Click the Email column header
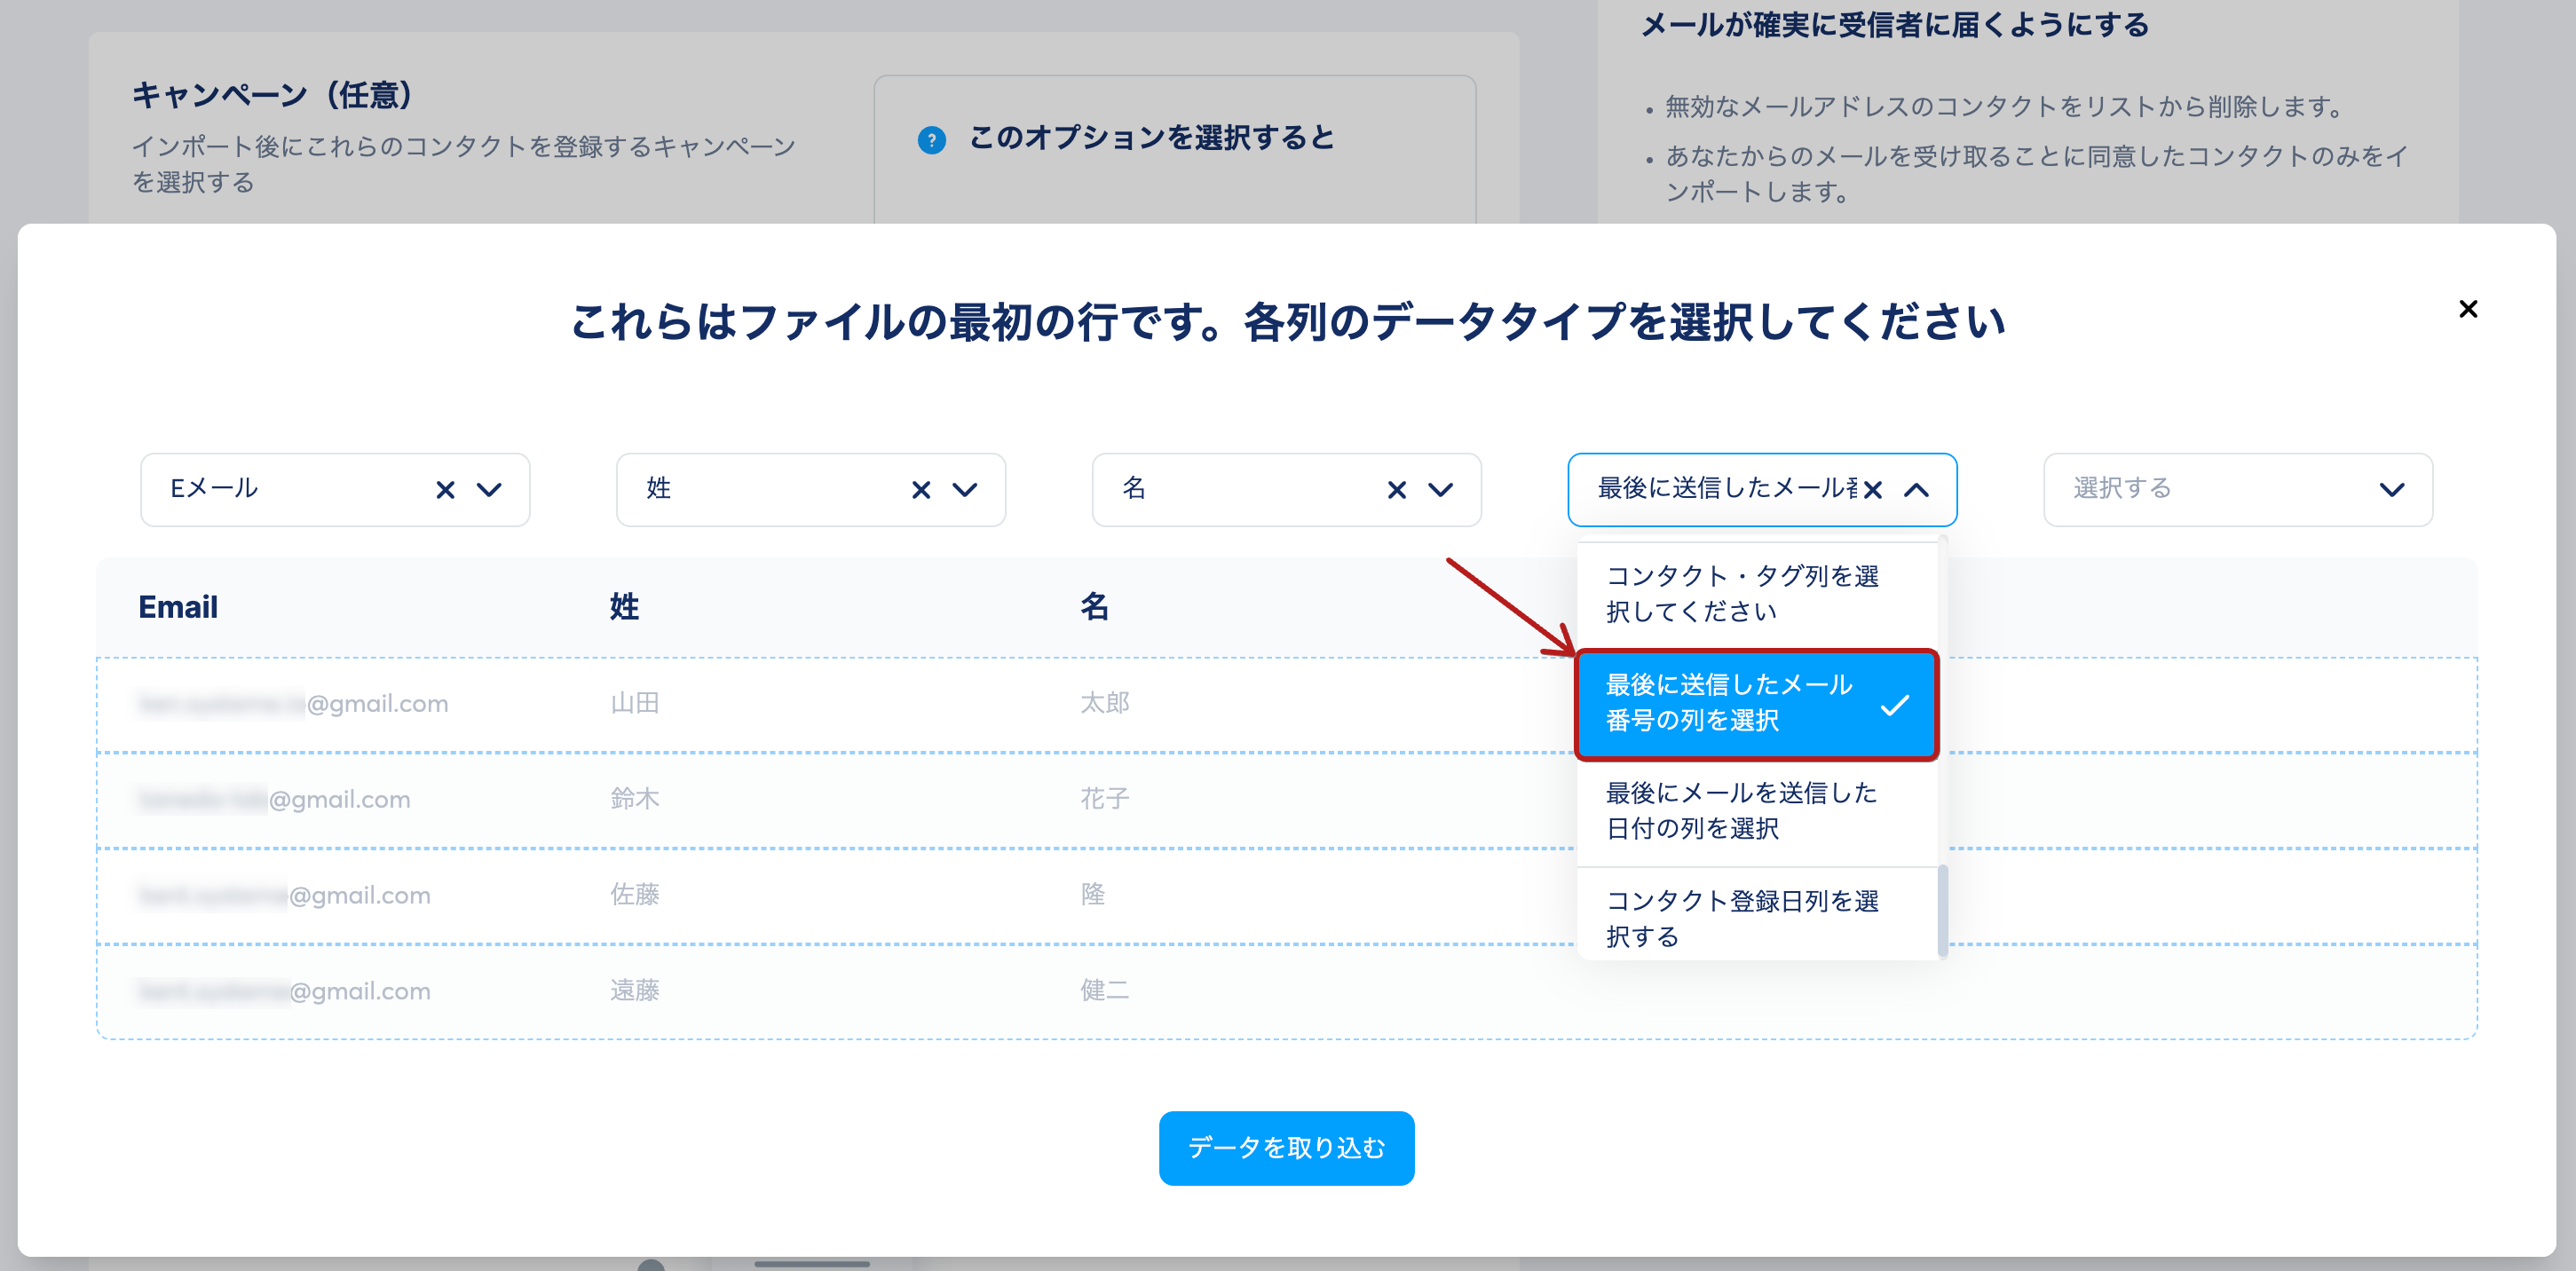2576x1271 pixels. [178, 607]
